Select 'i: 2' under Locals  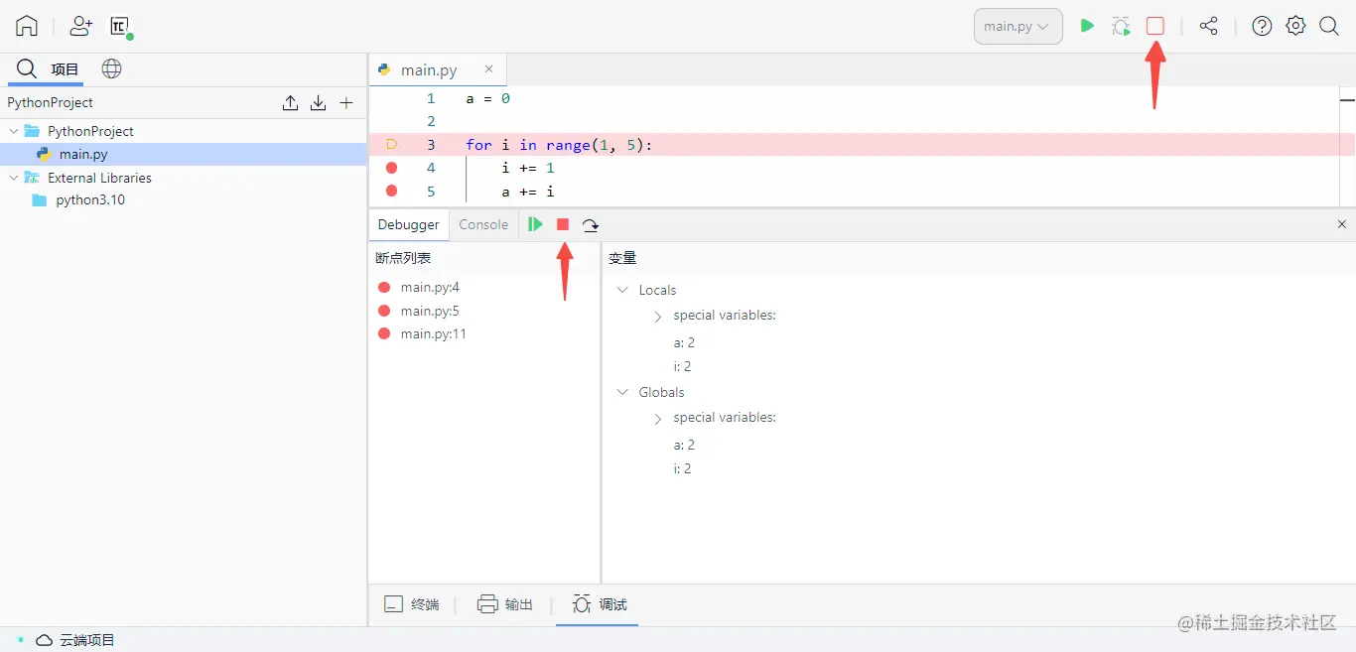point(682,366)
